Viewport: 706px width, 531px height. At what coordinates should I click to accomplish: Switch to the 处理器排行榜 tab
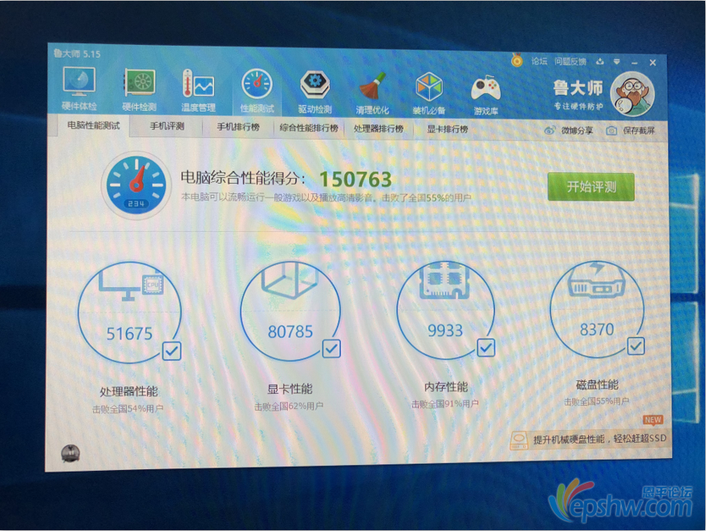378,128
